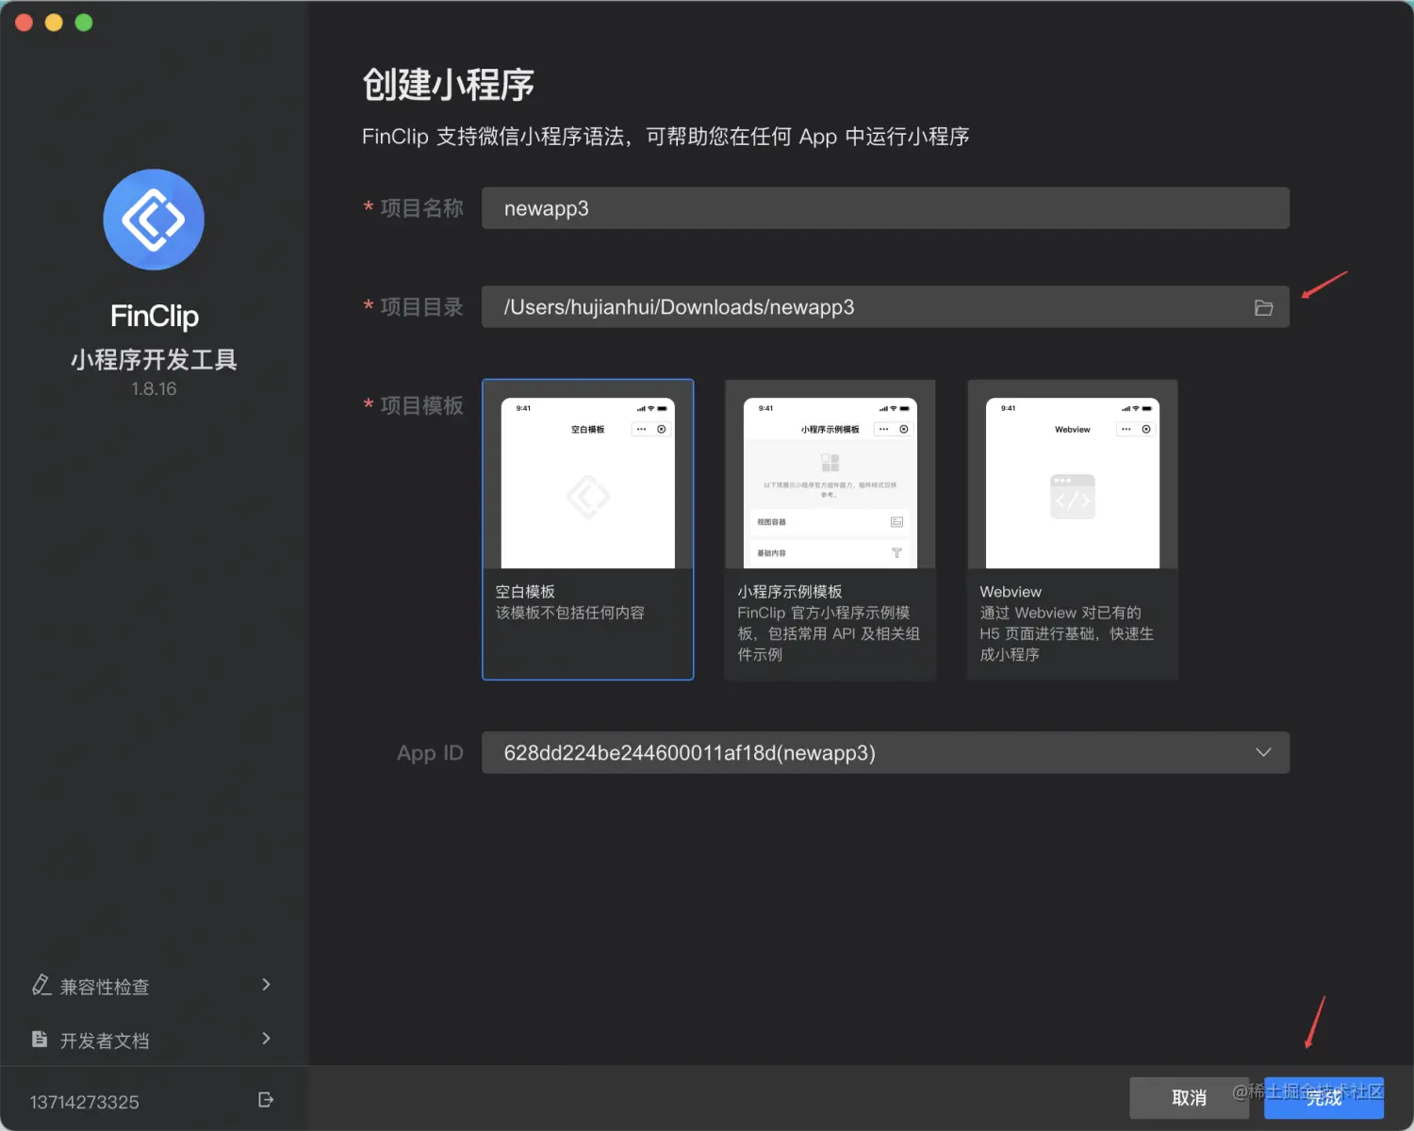The width and height of the screenshot is (1414, 1131).
Task: Expand 开发者文档 chevron arrow
Action: tap(267, 1039)
